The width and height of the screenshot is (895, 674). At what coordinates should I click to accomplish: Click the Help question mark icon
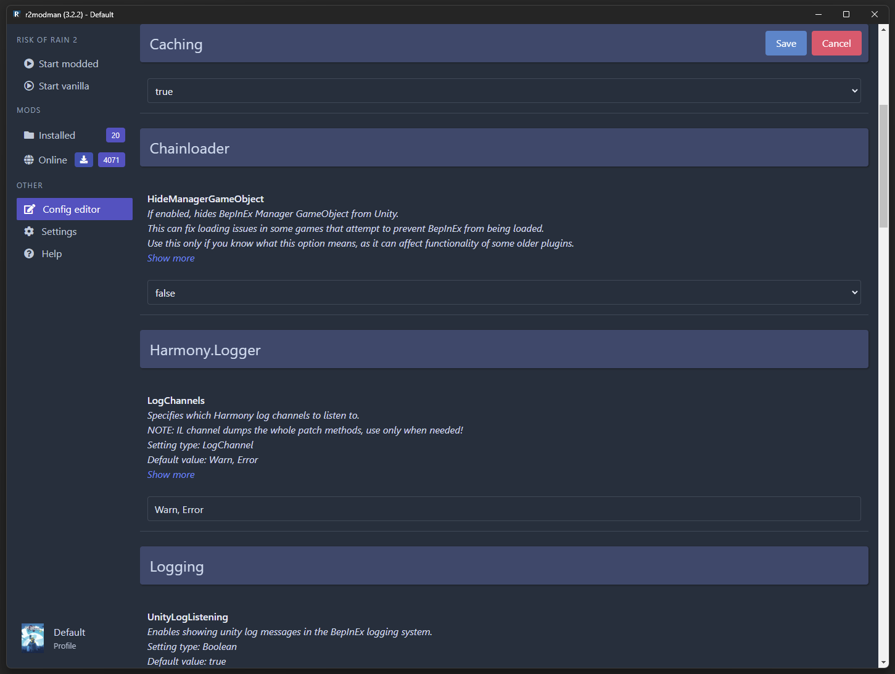coord(29,253)
